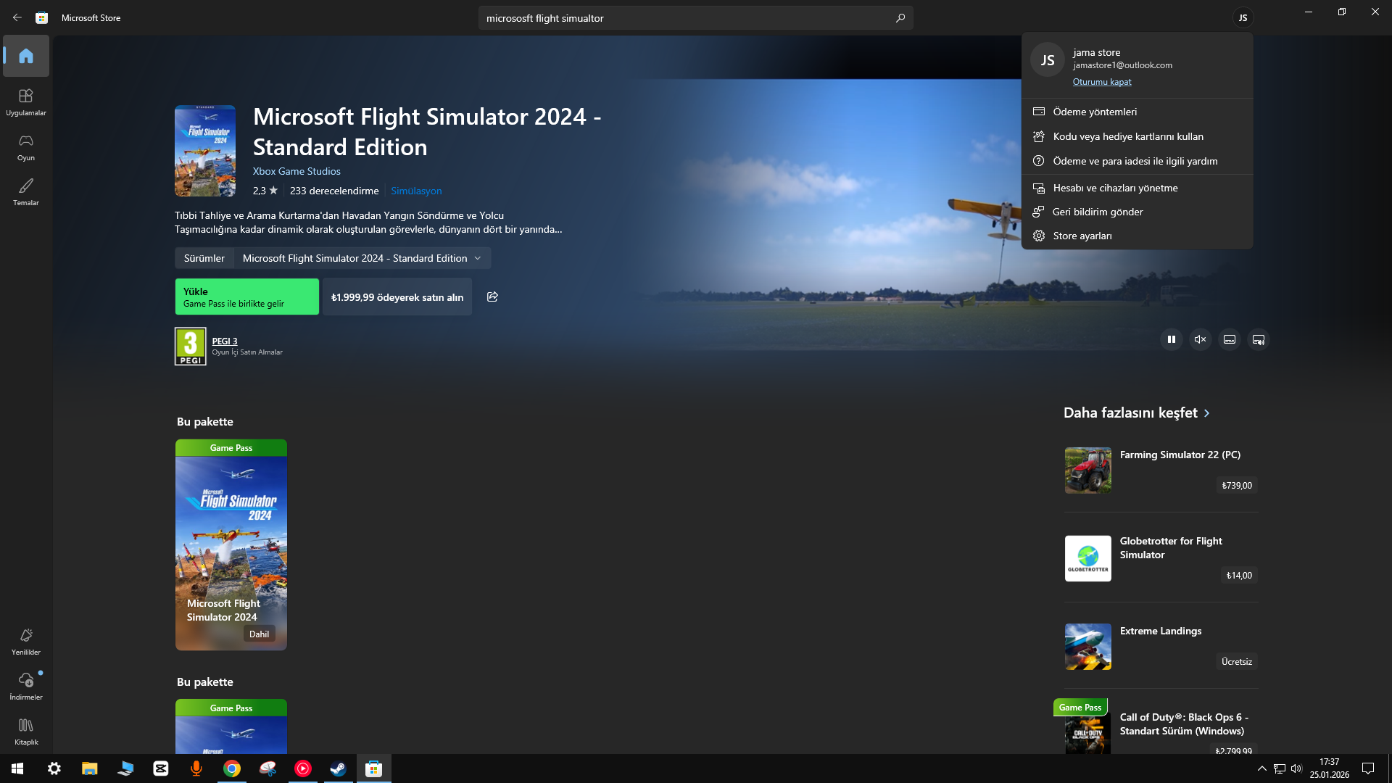This screenshot has height=783, width=1392.
Task: Open Temalar (Themes) section
Action: pyautogui.click(x=26, y=191)
